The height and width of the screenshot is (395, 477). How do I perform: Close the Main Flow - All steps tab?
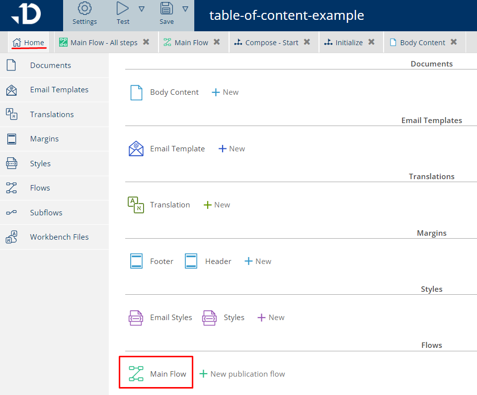146,42
